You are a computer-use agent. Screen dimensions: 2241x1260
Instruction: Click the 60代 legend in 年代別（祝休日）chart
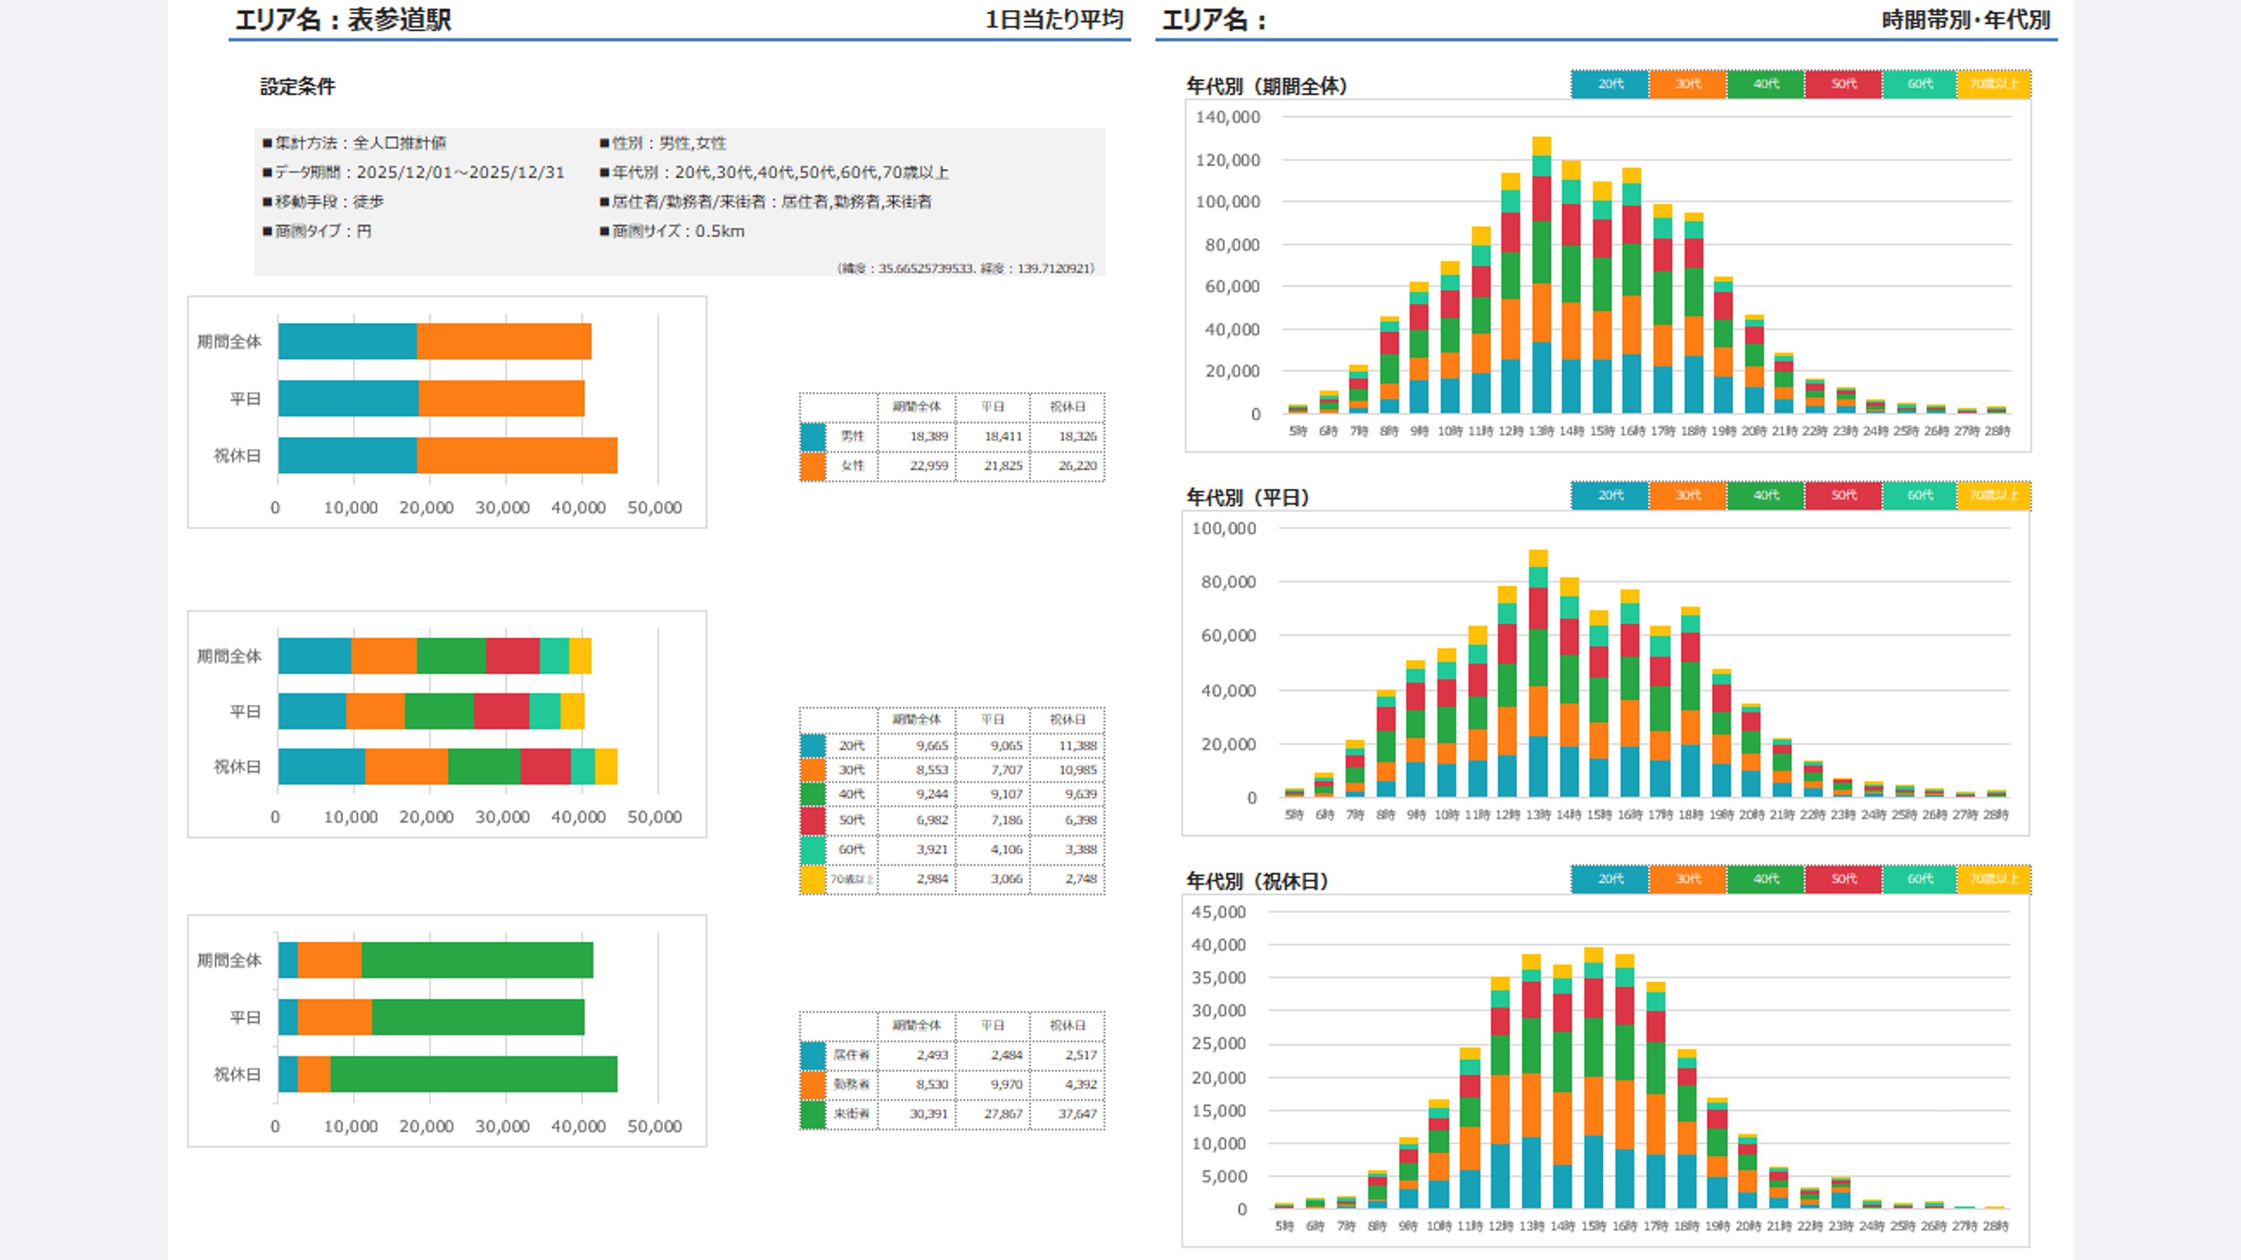[x=1919, y=879]
